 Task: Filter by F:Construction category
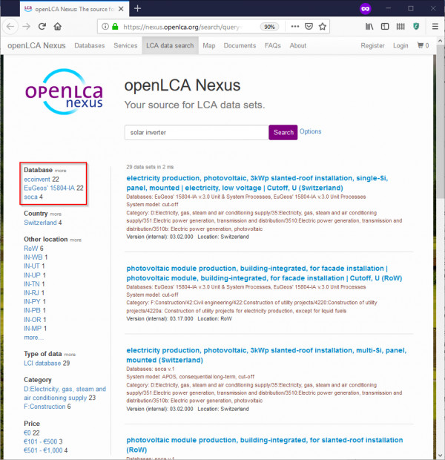(x=44, y=407)
